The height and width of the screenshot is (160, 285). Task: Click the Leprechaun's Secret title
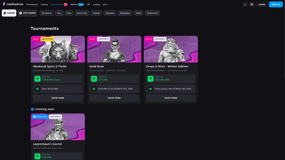pyautogui.click(x=47, y=144)
